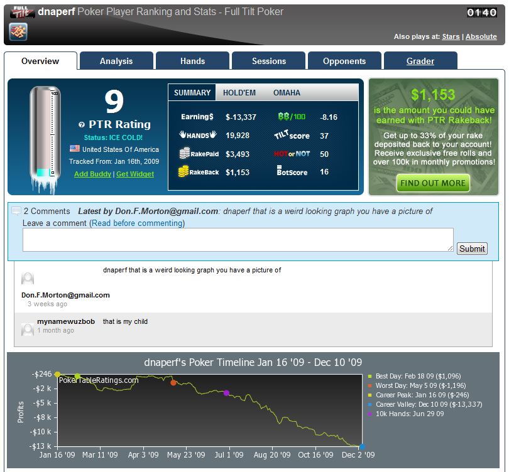Click the Tilt score icon

click(292, 135)
